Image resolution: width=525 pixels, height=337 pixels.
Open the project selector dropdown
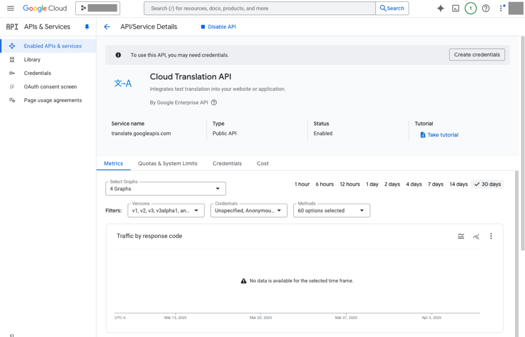click(98, 8)
